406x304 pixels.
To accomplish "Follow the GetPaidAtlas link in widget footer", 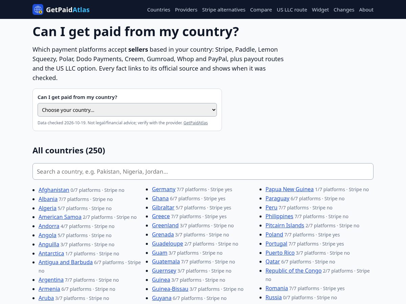I will tap(196, 123).
